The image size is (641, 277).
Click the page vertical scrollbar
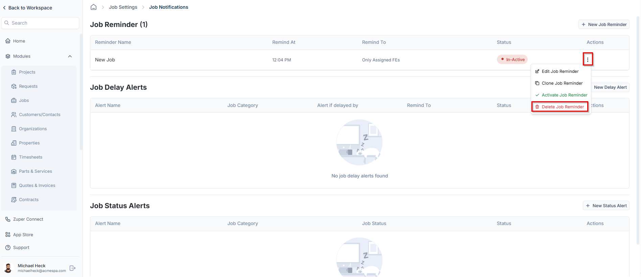(x=638, y=130)
